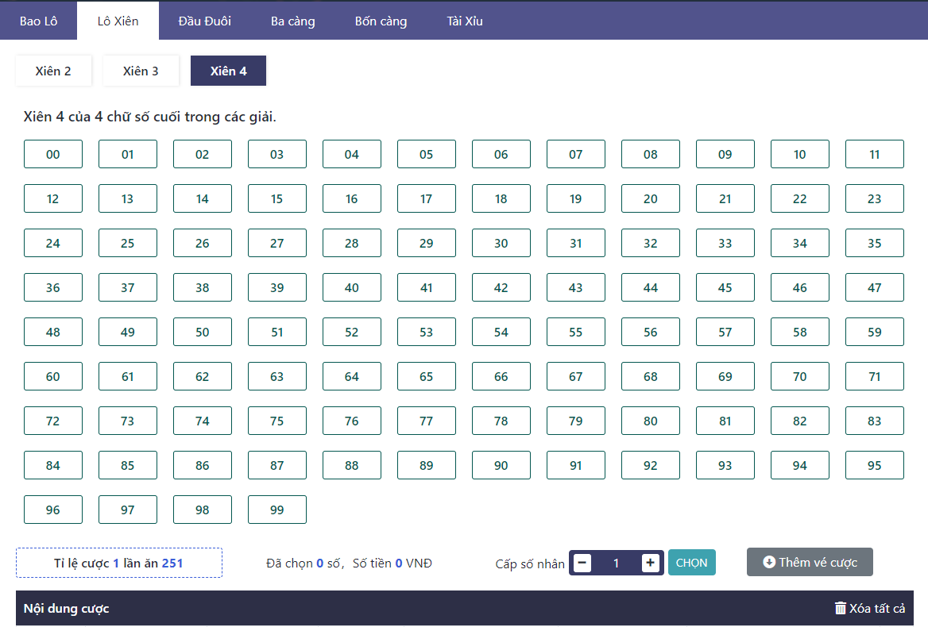Screen dimensions: 928x627
Task: Select number 83 in the grid
Action: pyautogui.click(x=874, y=421)
